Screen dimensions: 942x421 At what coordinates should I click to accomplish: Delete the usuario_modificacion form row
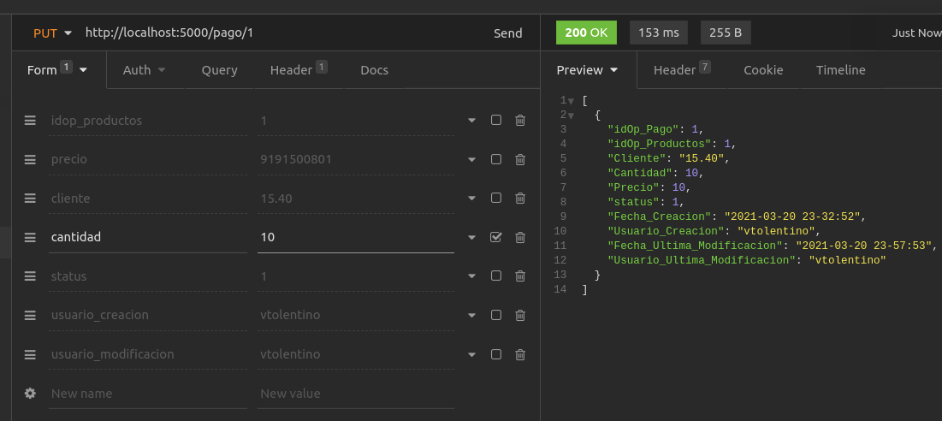coord(520,354)
